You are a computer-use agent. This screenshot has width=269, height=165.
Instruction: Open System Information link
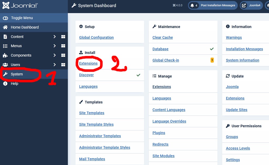(x=243, y=60)
